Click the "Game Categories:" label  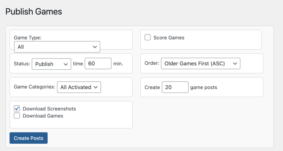34,87
